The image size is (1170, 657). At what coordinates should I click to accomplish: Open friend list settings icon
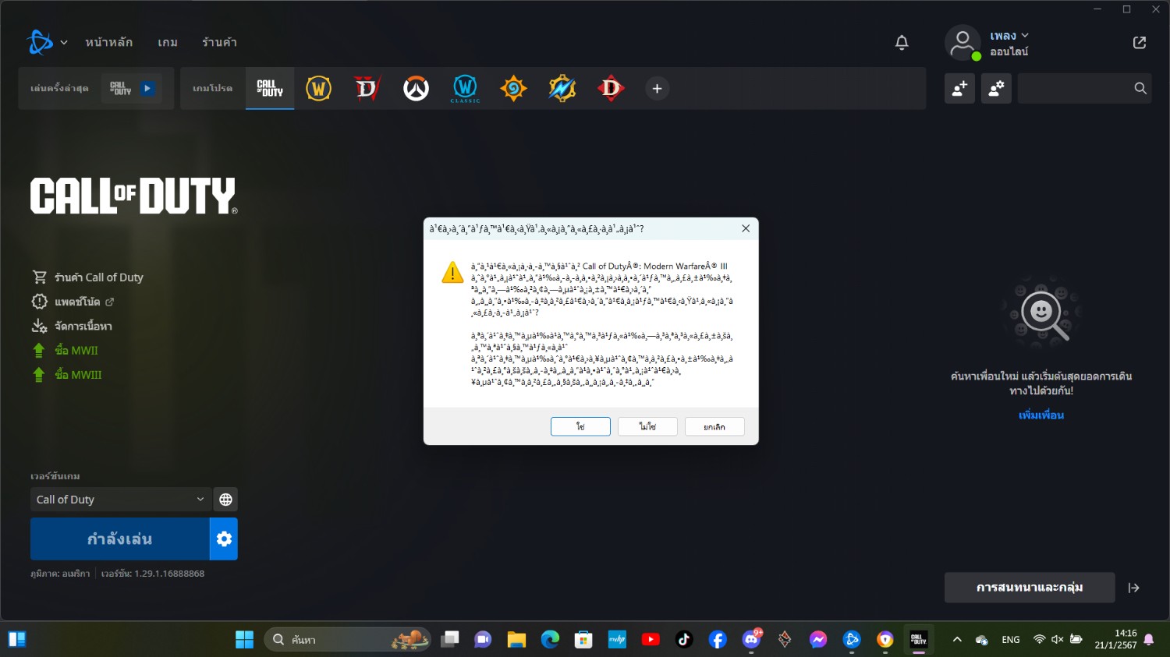(996, 89)
